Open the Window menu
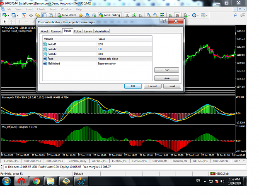 (x=66, y=9)
